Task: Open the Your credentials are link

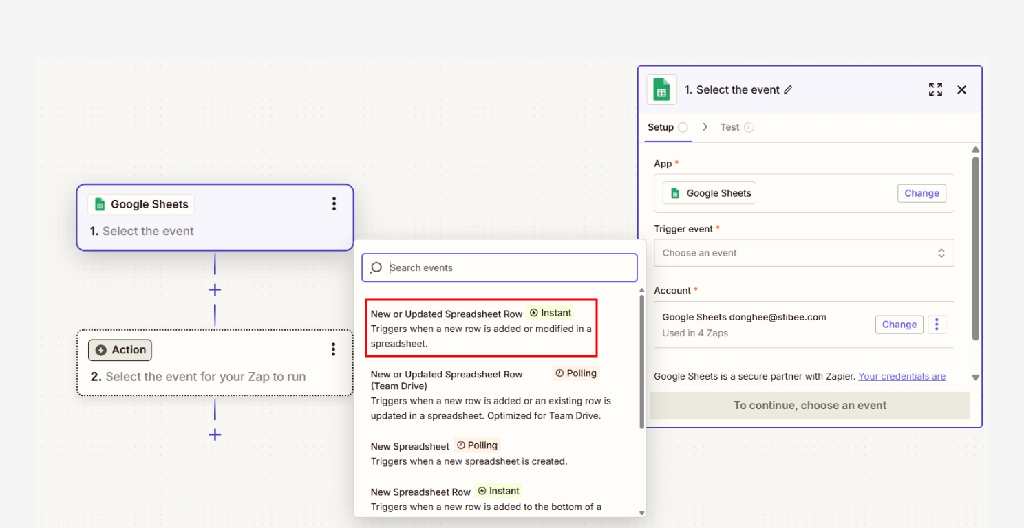Action: [902, 376]
